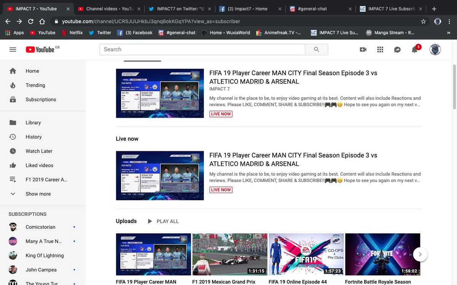
Task: Open the YouTube hamburger guide menu
Action: pos(13,49)
